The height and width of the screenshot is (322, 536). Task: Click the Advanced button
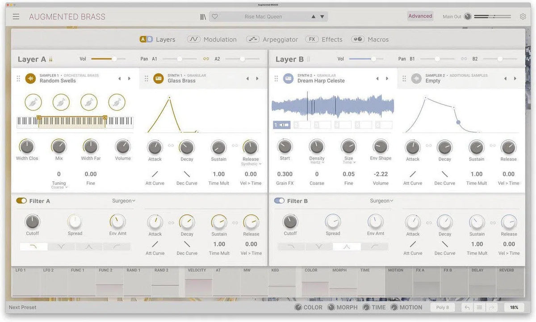click(420, 16)
